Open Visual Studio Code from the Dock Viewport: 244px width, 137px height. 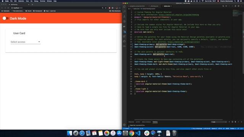click(138, 133)
